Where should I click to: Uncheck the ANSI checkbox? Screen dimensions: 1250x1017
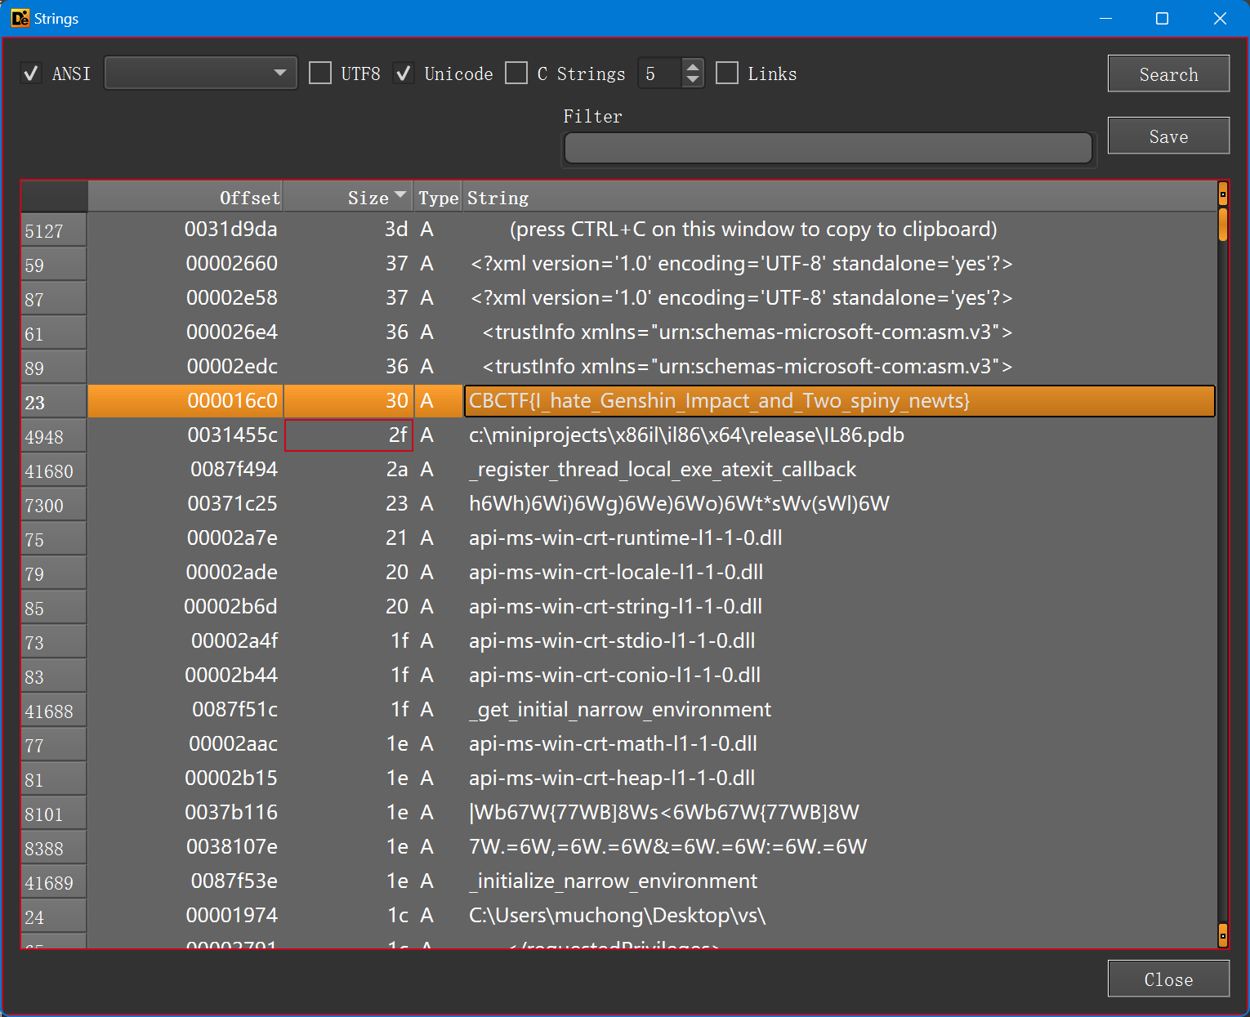pos(31,74)
